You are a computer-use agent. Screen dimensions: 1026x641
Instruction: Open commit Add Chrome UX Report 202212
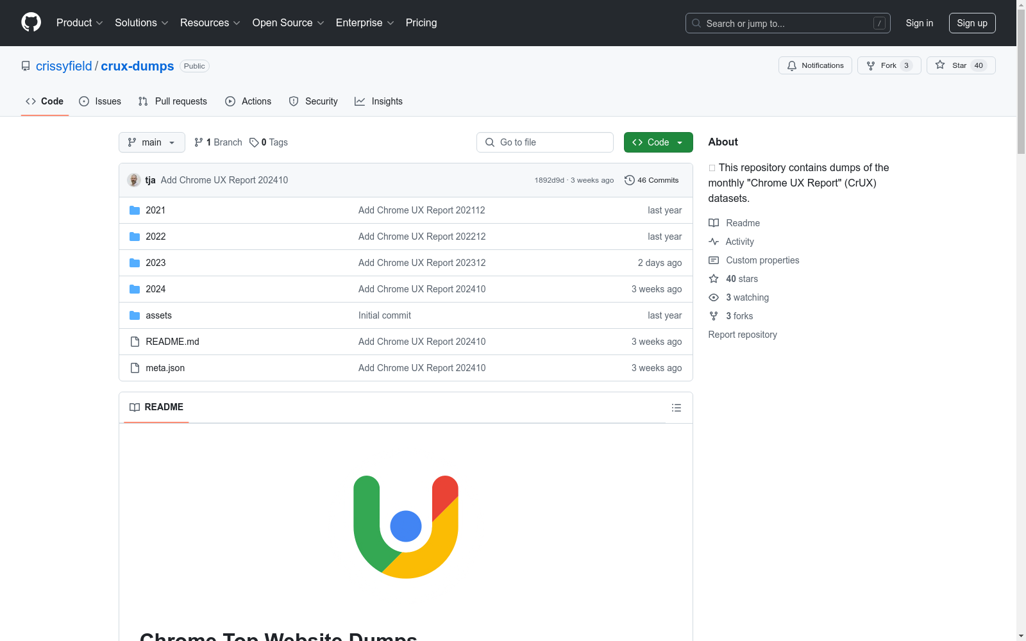point(422,237)
